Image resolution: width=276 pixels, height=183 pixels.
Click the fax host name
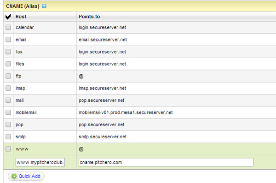[x=19, y=52]
